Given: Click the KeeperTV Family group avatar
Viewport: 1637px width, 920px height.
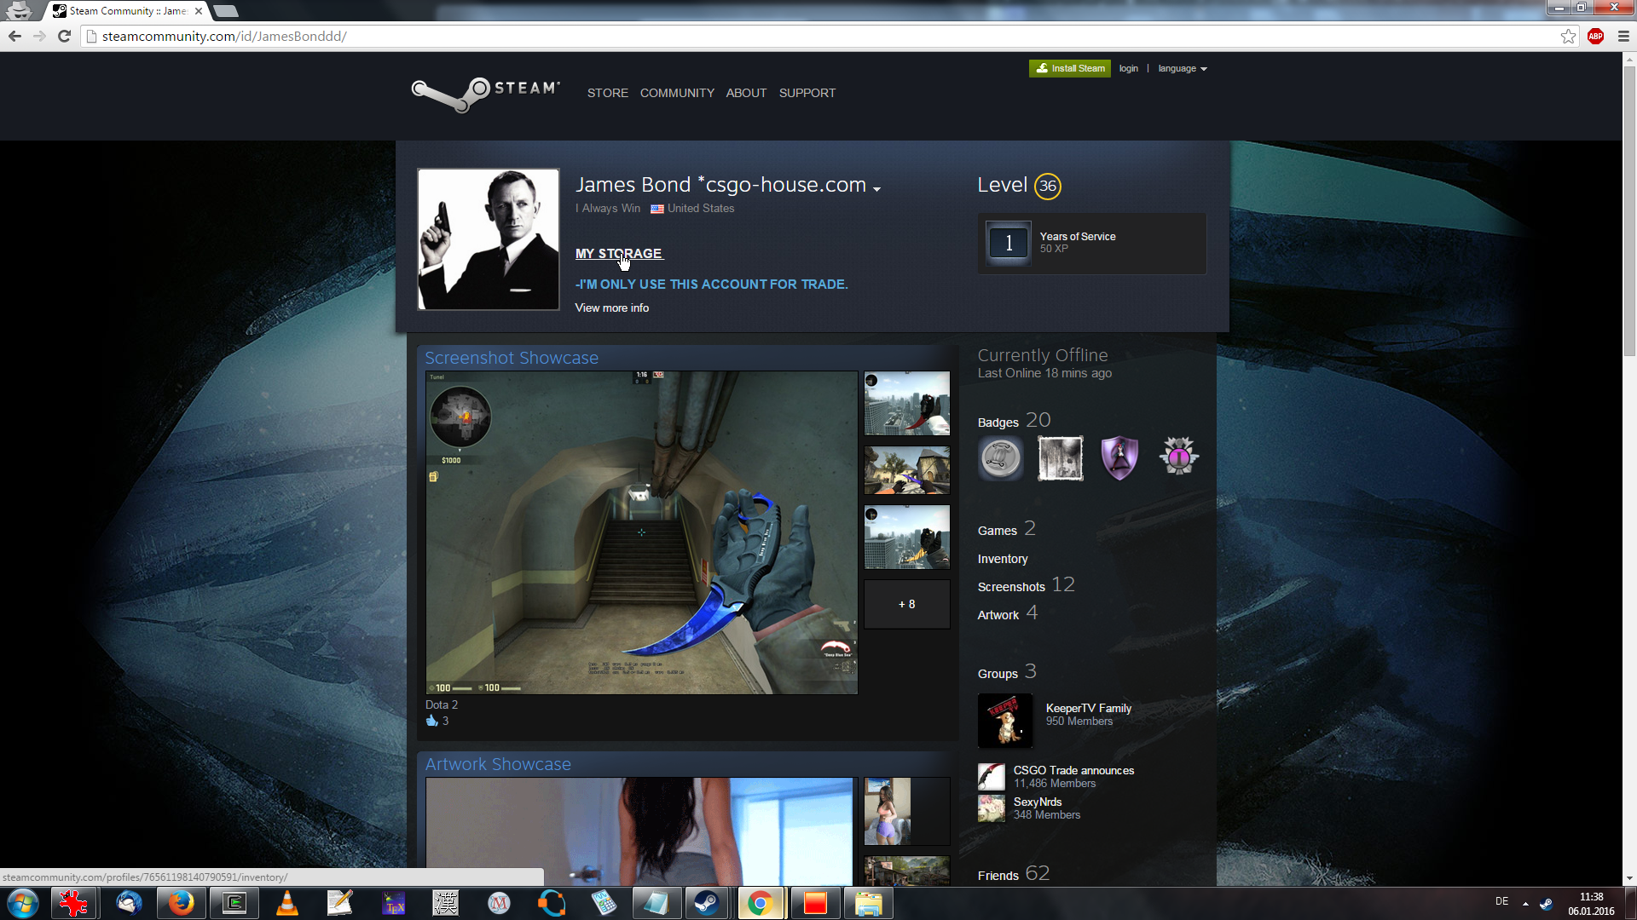Looking at the screenshot, I should [1004, 721].
